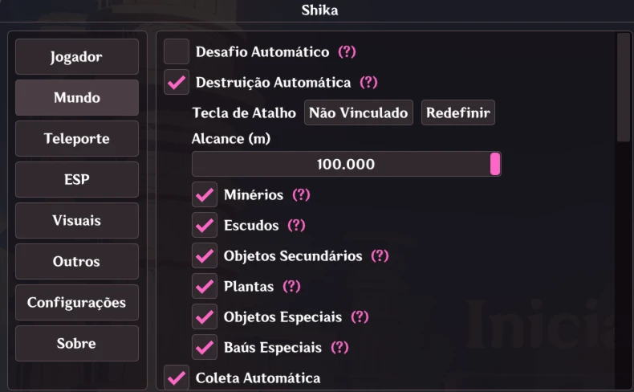
Task: Click the Não Vinculado hotkey button
Action: (x=358, y=113)
